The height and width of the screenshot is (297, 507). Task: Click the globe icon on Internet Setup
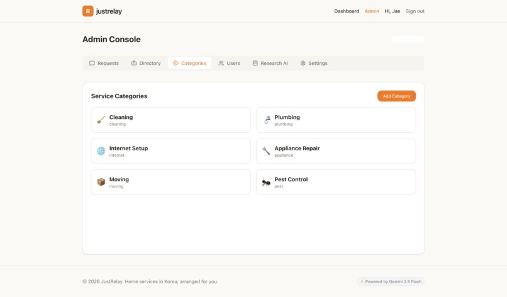click(x=101, y=151)
